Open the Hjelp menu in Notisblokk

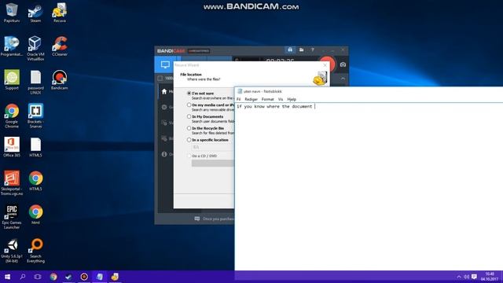pyautogui.click(x=292, y=99)
